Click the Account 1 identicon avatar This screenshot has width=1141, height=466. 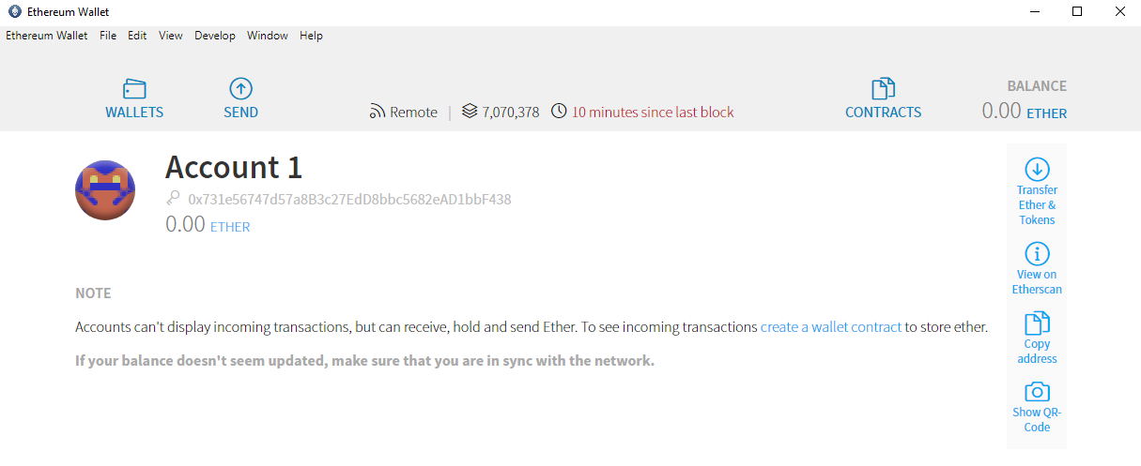tap(105, 190)
